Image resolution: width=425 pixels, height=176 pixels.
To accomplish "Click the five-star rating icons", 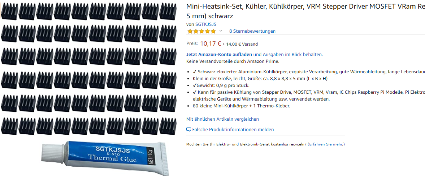I will [x=201, y=31].
